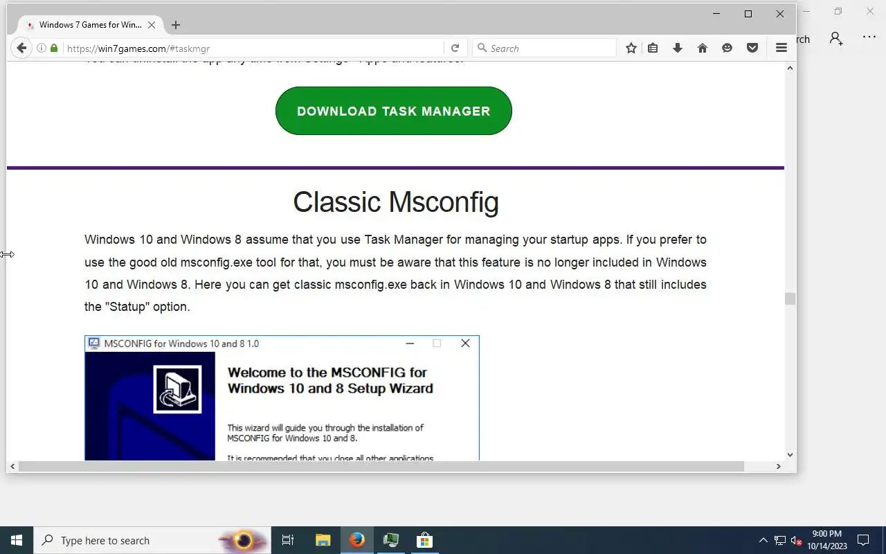Open the Firefox hamburger menu

tap(781, 48)
